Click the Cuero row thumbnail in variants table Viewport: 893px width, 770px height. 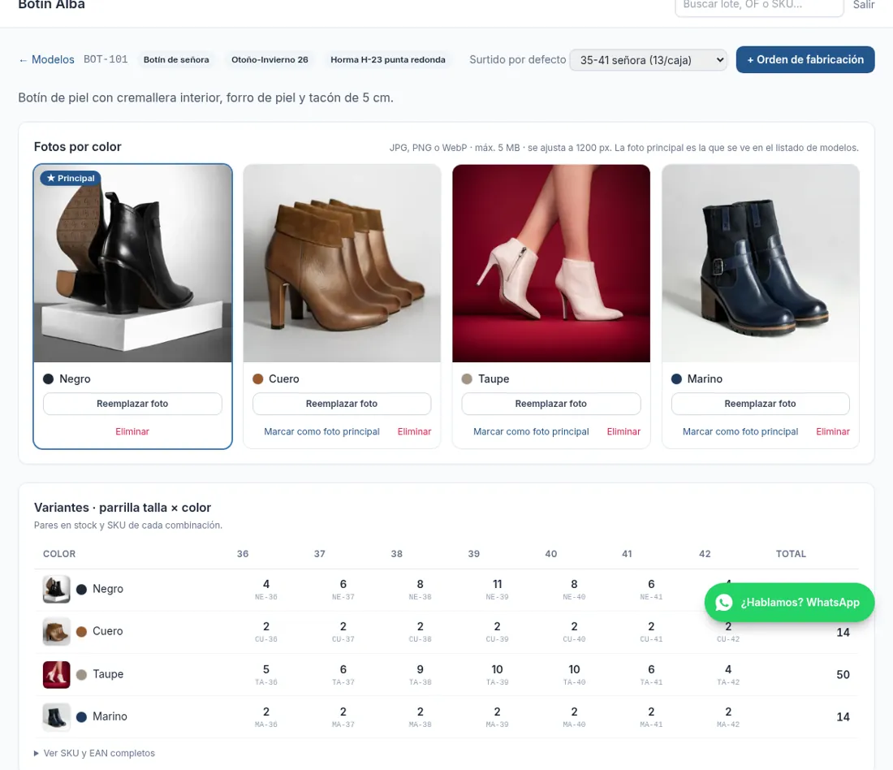(x=56, y=631)
